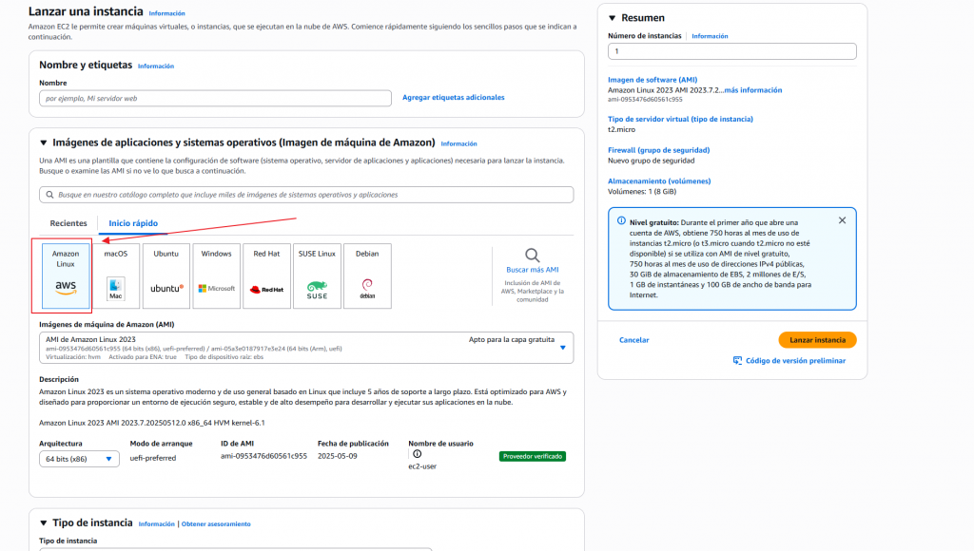Click Información next to Tipo de instancia
Image resolution: width=974 pixels, height=551 pixels.
[x=157, y=523]
